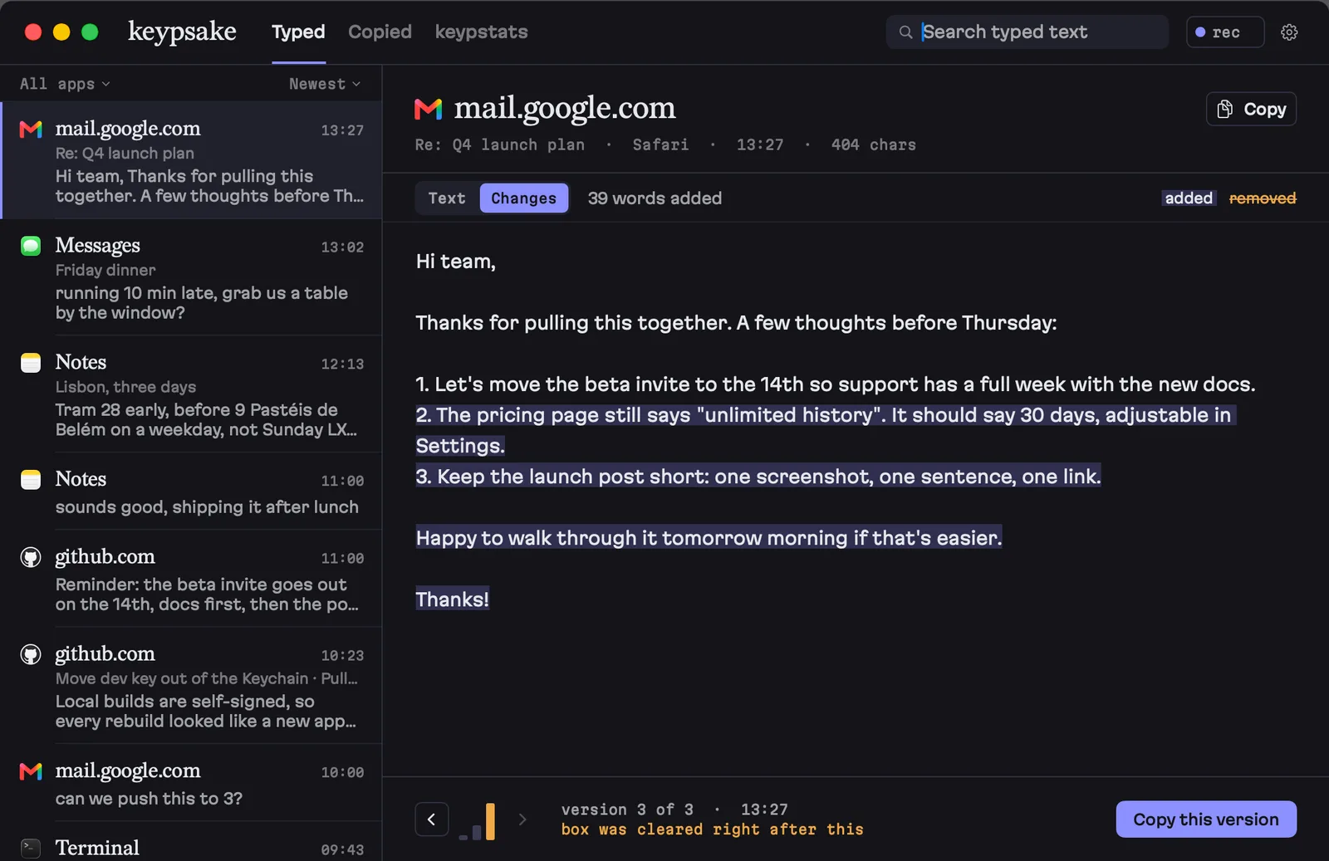Select the middle version bar

coord(477,832)
